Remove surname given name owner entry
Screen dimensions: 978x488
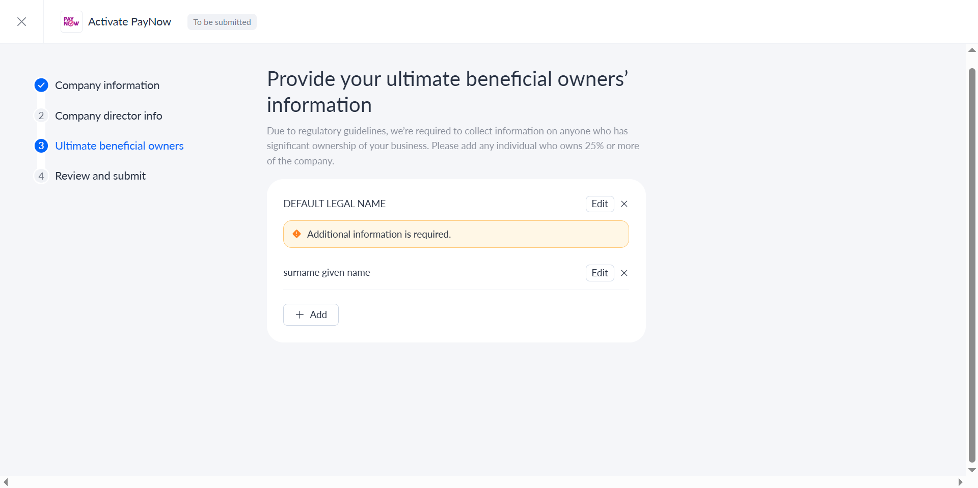pyautogui.click(x=624, y=273)
